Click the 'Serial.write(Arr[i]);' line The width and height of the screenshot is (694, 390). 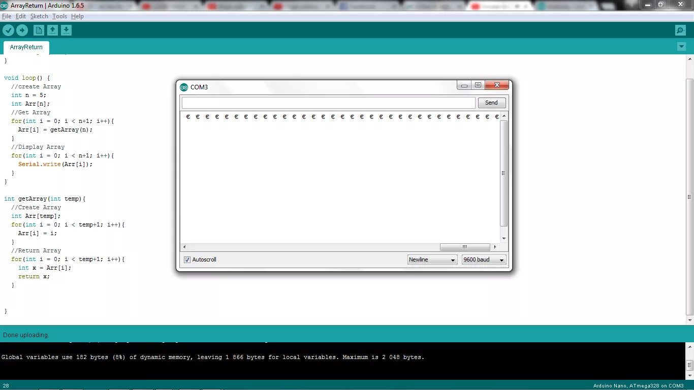55,164
